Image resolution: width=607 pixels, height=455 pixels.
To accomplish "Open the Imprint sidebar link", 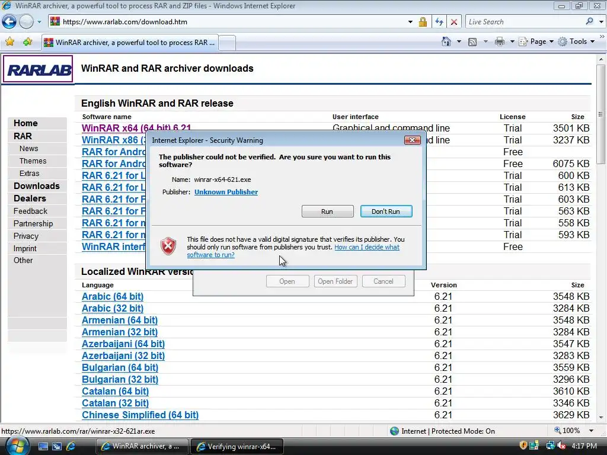I will pos(25,248).
